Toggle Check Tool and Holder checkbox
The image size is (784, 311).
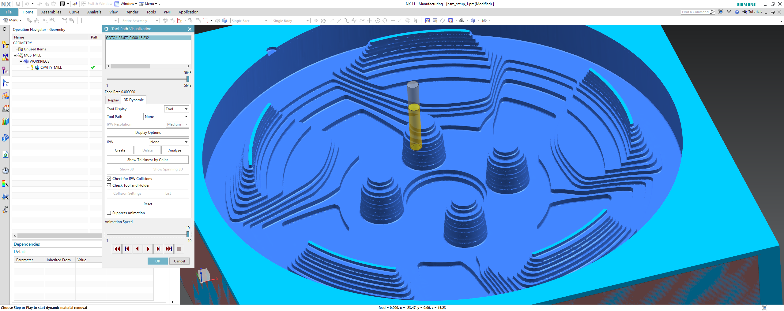[109, 185]
